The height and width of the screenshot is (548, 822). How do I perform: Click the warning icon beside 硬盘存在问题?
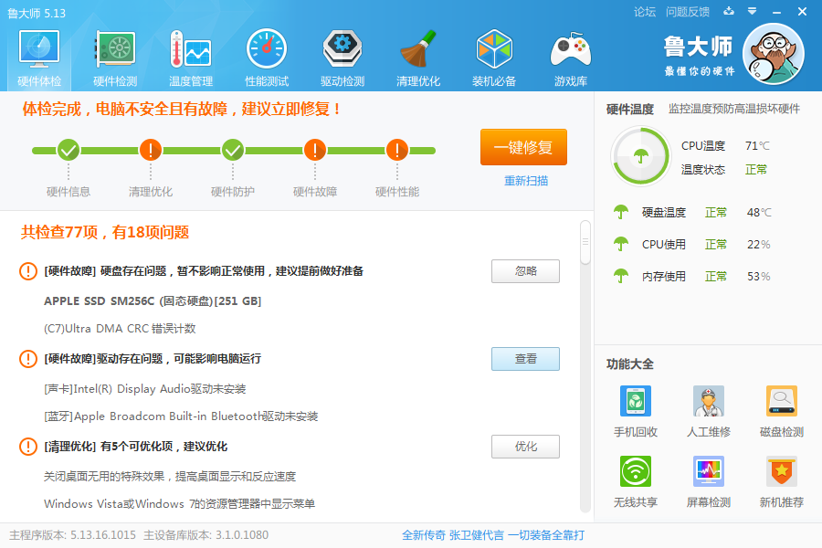point(27,271)
